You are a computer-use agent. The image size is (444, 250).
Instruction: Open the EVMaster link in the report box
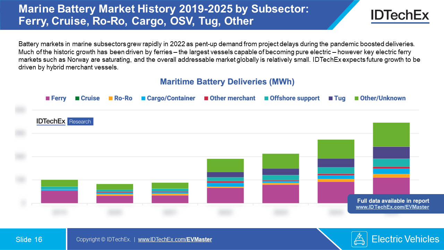tap(392, 207)
